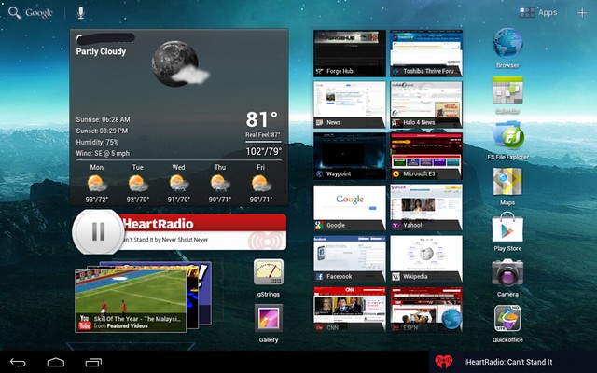
Task: Tap the plus icon to add widgets
Action: click(x=582, y=12)
